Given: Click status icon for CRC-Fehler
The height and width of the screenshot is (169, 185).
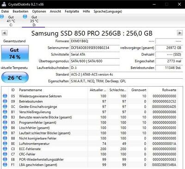Looking at the screenshot, I should (x=5, y=154).
